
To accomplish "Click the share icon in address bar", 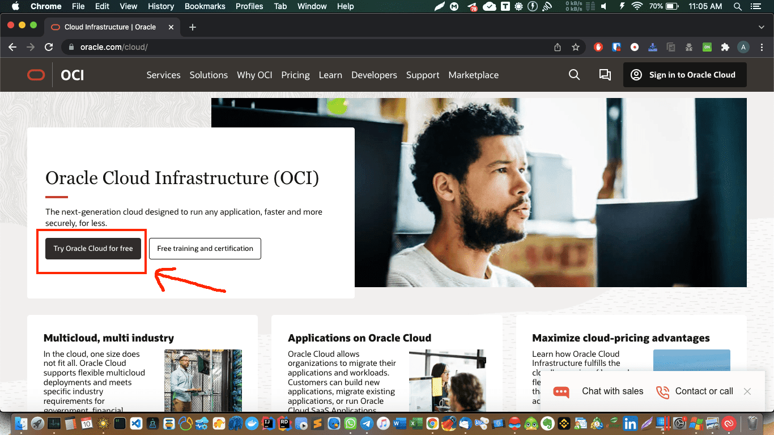I will coord(558,47).
